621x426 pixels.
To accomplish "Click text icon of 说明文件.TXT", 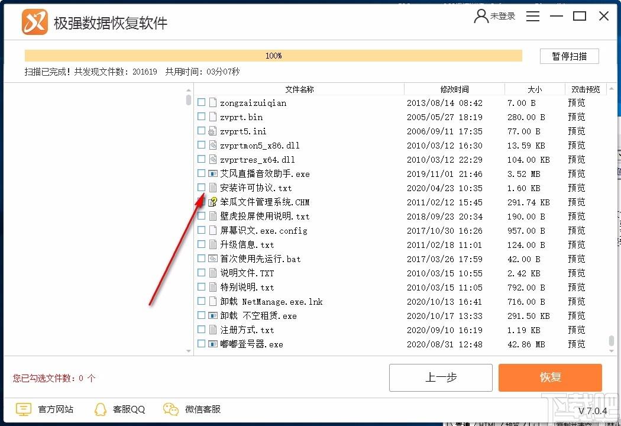I will coord(213,273).
